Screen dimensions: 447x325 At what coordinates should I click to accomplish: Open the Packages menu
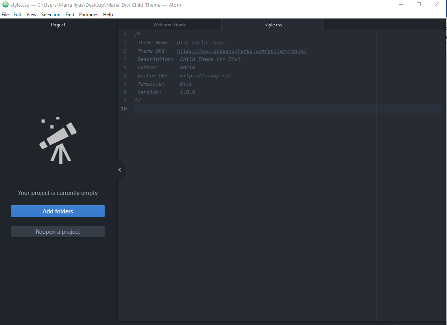point(89,15)
